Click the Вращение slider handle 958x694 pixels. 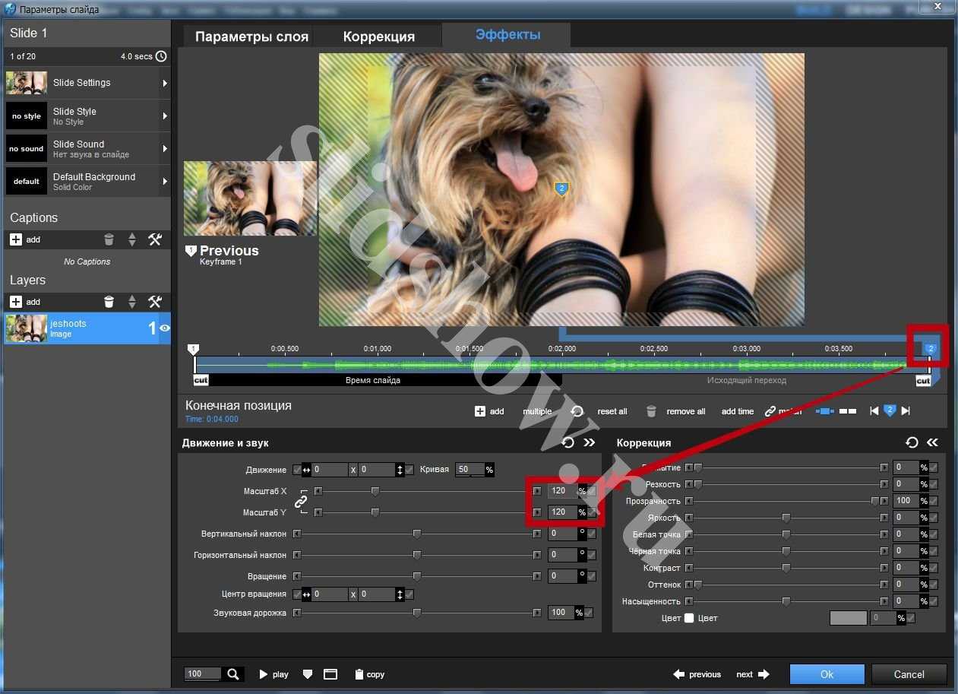tap(417, 576)
